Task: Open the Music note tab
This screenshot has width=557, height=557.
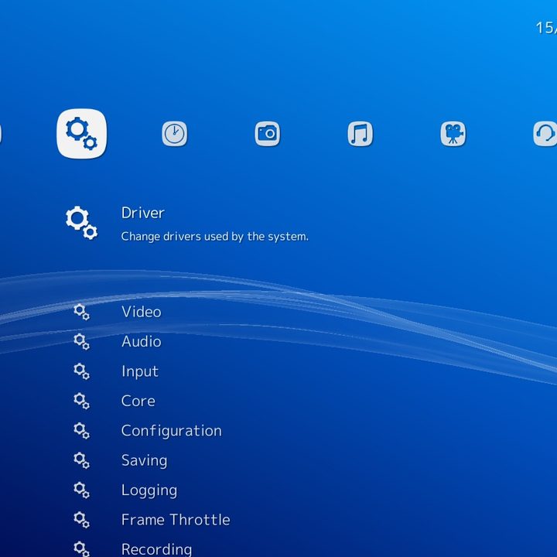Action: tap(361, 134)
